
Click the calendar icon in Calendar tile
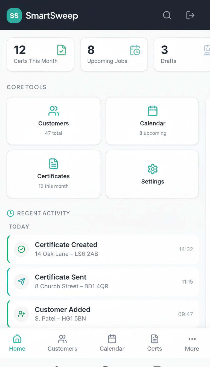pyautogui.click(x=153, y=111)
